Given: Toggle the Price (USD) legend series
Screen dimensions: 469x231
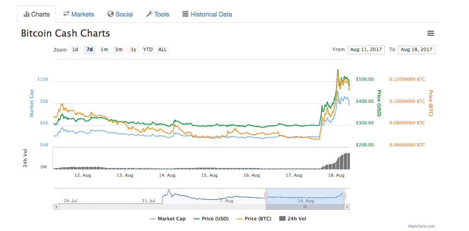Looking at the screenshot, I should [211, 219].
